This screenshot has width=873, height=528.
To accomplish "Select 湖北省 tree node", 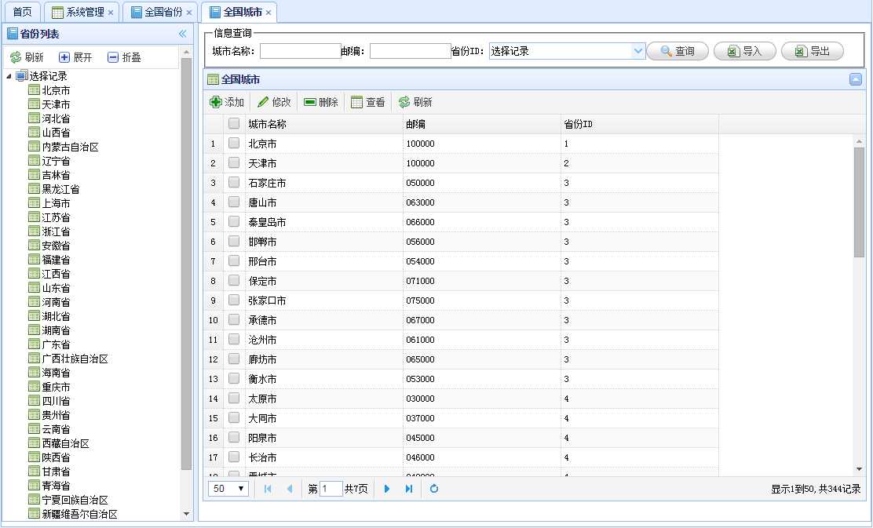I will point(56,316).
